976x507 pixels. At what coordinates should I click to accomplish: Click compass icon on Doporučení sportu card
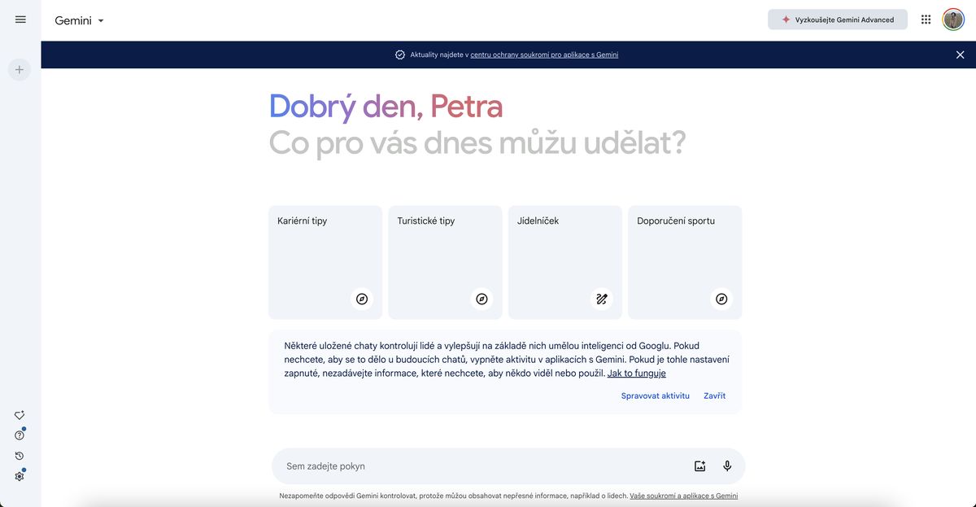pyautogui.click(x=721, y=299)
